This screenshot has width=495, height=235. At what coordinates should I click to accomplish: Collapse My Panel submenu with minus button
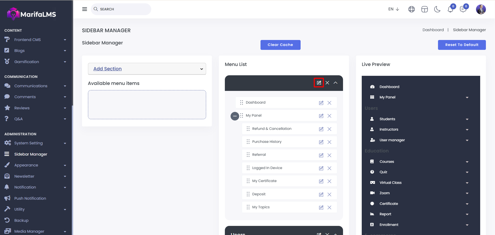235,116
